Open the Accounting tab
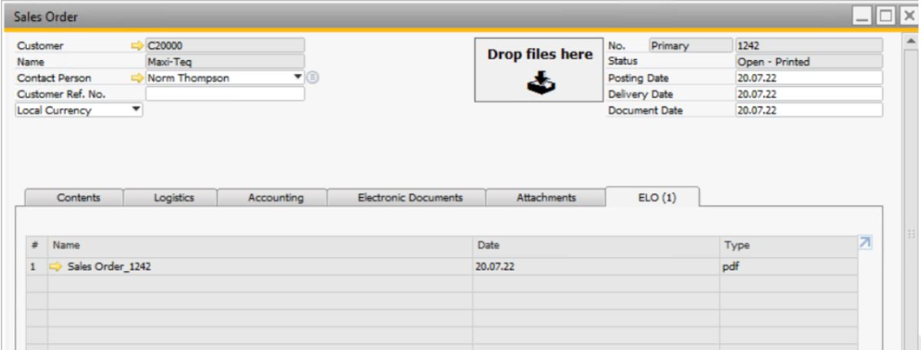 pos(276,198)
